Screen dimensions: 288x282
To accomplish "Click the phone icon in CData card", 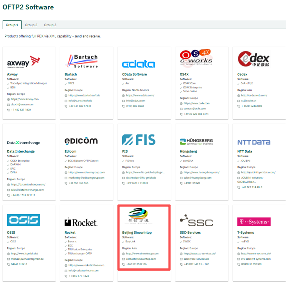I will point(124,106).
